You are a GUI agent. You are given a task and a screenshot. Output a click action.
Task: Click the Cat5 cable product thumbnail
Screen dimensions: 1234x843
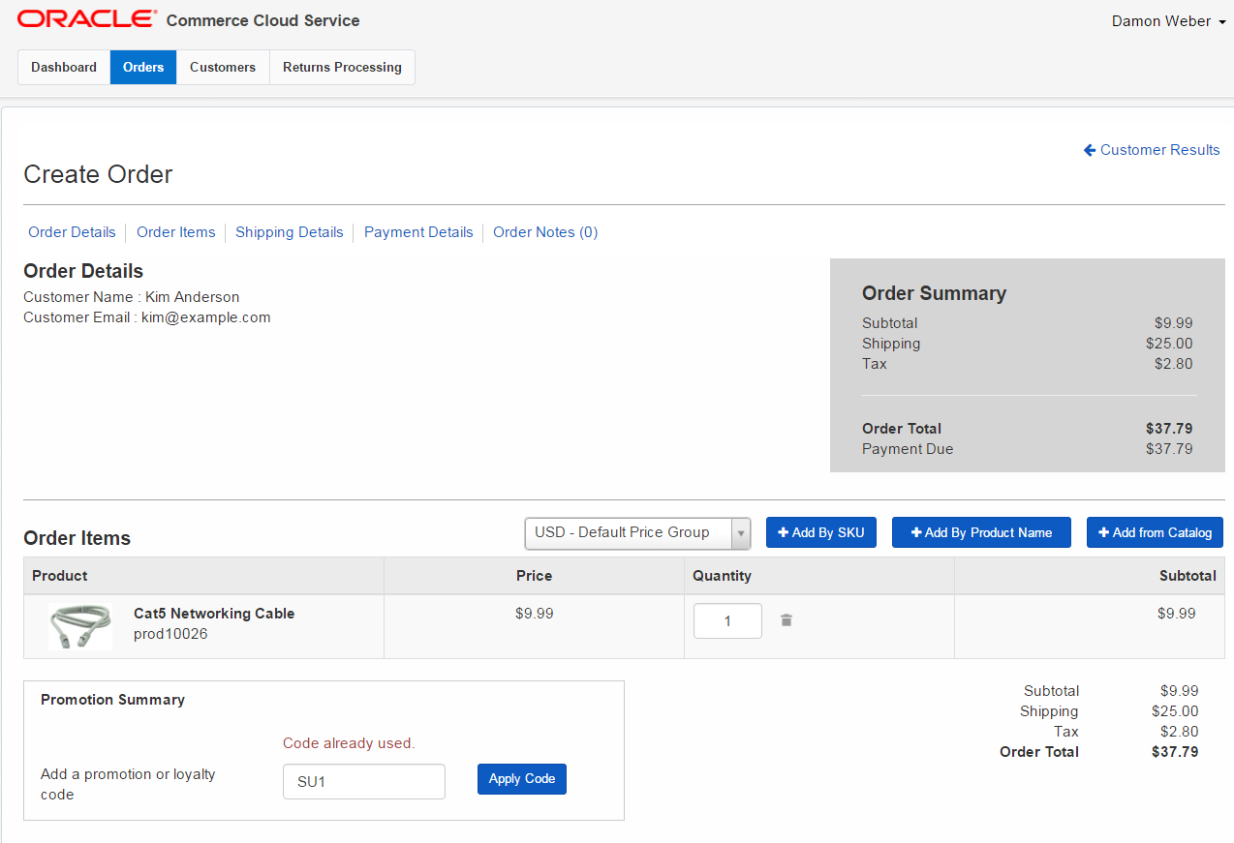pos(79,625)
